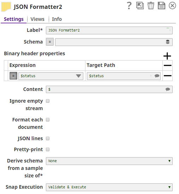
Task: Save settings with the floppy disk icon
Action: pos(161,6)
